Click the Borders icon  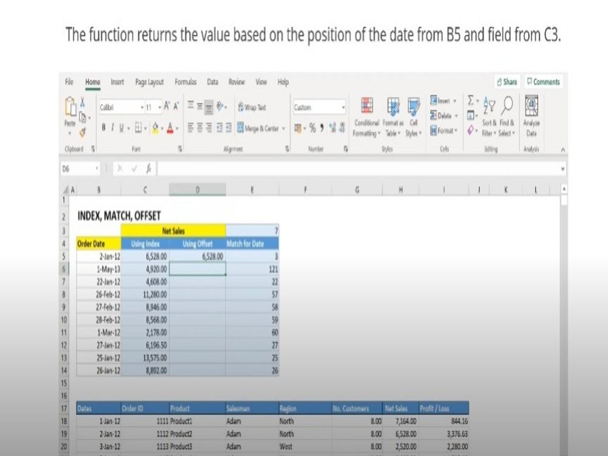[138, 128]
